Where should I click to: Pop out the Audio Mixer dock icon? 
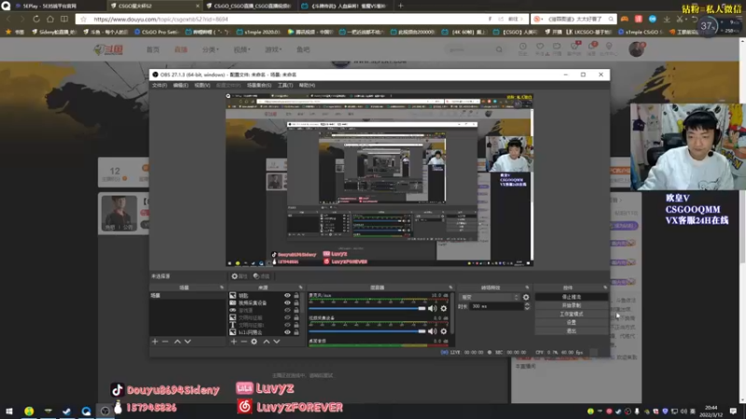(450, 288)
